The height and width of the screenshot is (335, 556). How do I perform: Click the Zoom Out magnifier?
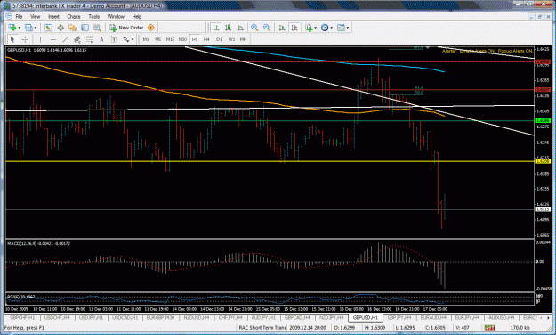tap(267, 28)
